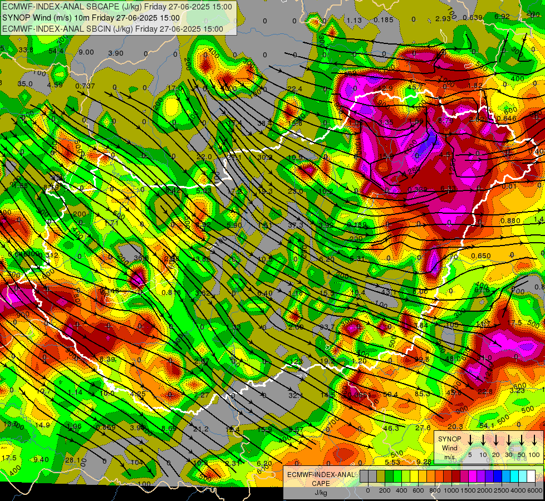Click the '0.880' value on the map

(x=510, y=221)
